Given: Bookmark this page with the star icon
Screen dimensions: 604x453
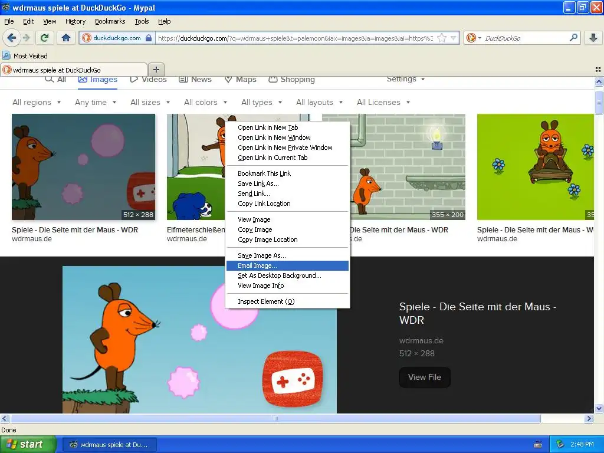Looking at the screenshot, I should (x=442, y=38).
